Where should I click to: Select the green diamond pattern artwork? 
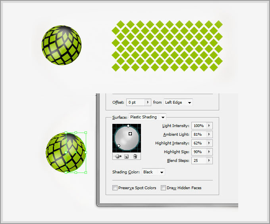[167, 46]
